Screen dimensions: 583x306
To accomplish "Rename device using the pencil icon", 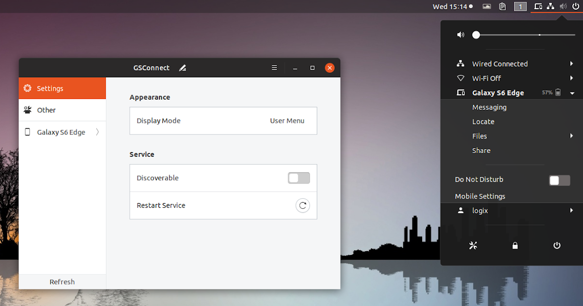I will (182, 68).
